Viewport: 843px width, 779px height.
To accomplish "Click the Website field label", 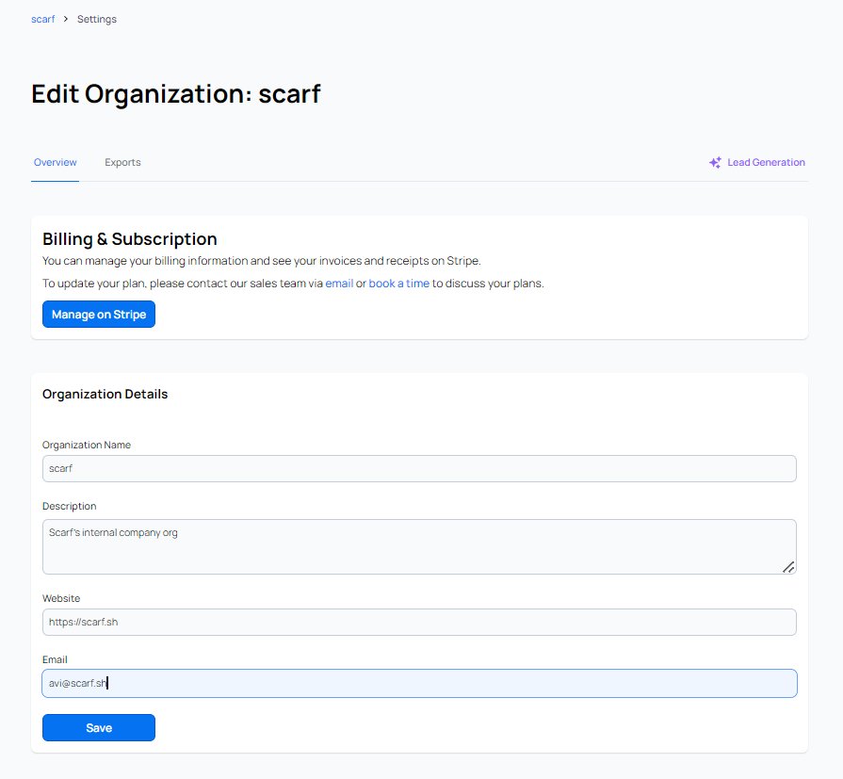I will pyautogui.click(x=61, y=598).
